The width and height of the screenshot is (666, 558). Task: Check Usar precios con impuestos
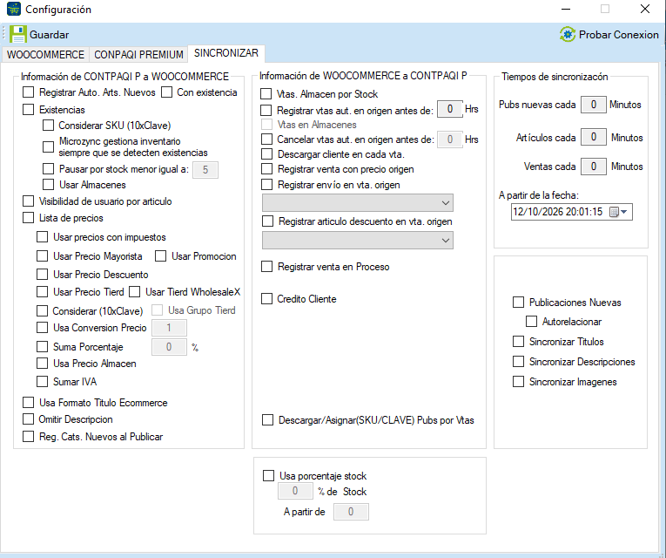[42, 237]
